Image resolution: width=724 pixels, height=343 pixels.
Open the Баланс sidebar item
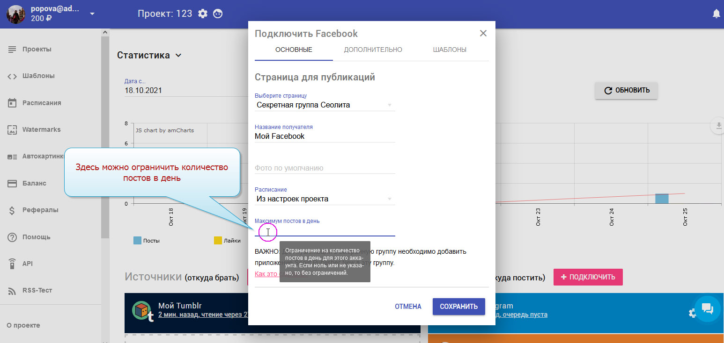(34, 183)
